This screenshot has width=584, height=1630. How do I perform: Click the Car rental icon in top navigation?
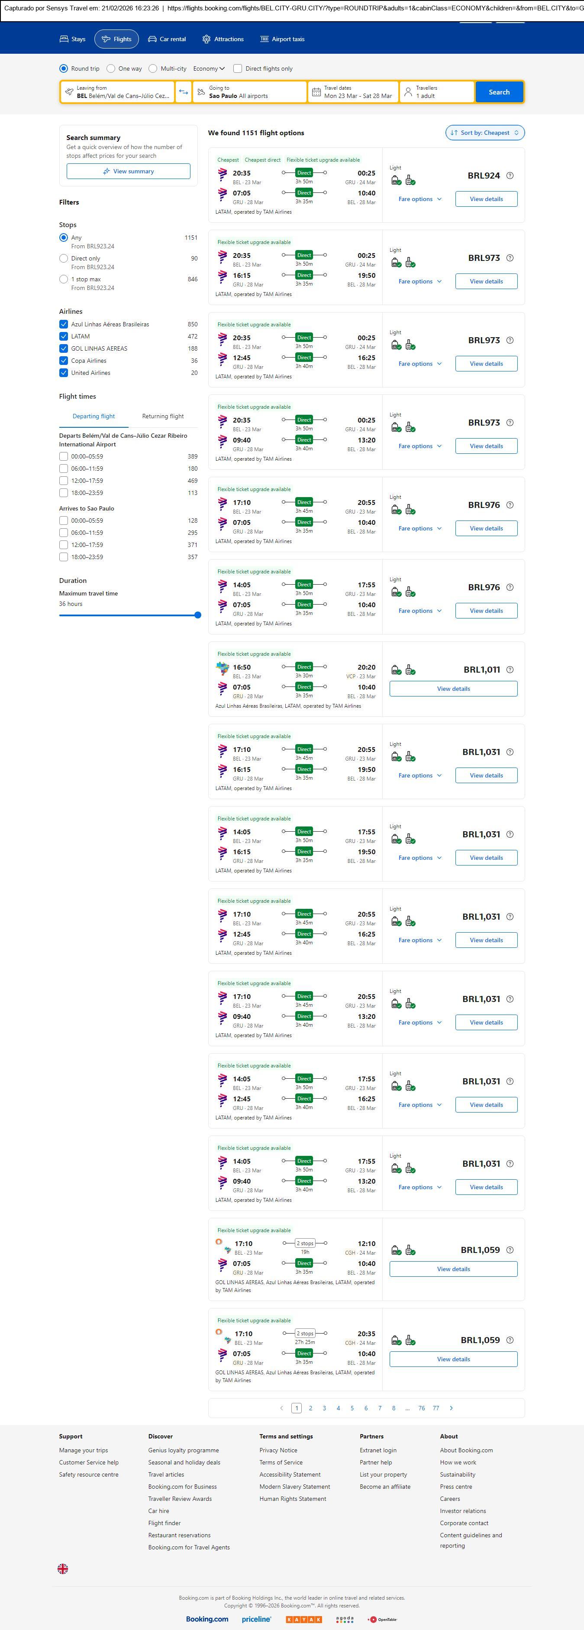coord(152,39)
